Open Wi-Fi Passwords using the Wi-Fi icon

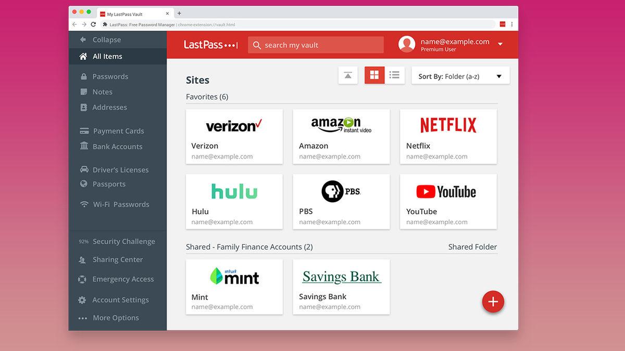point(83,204)
